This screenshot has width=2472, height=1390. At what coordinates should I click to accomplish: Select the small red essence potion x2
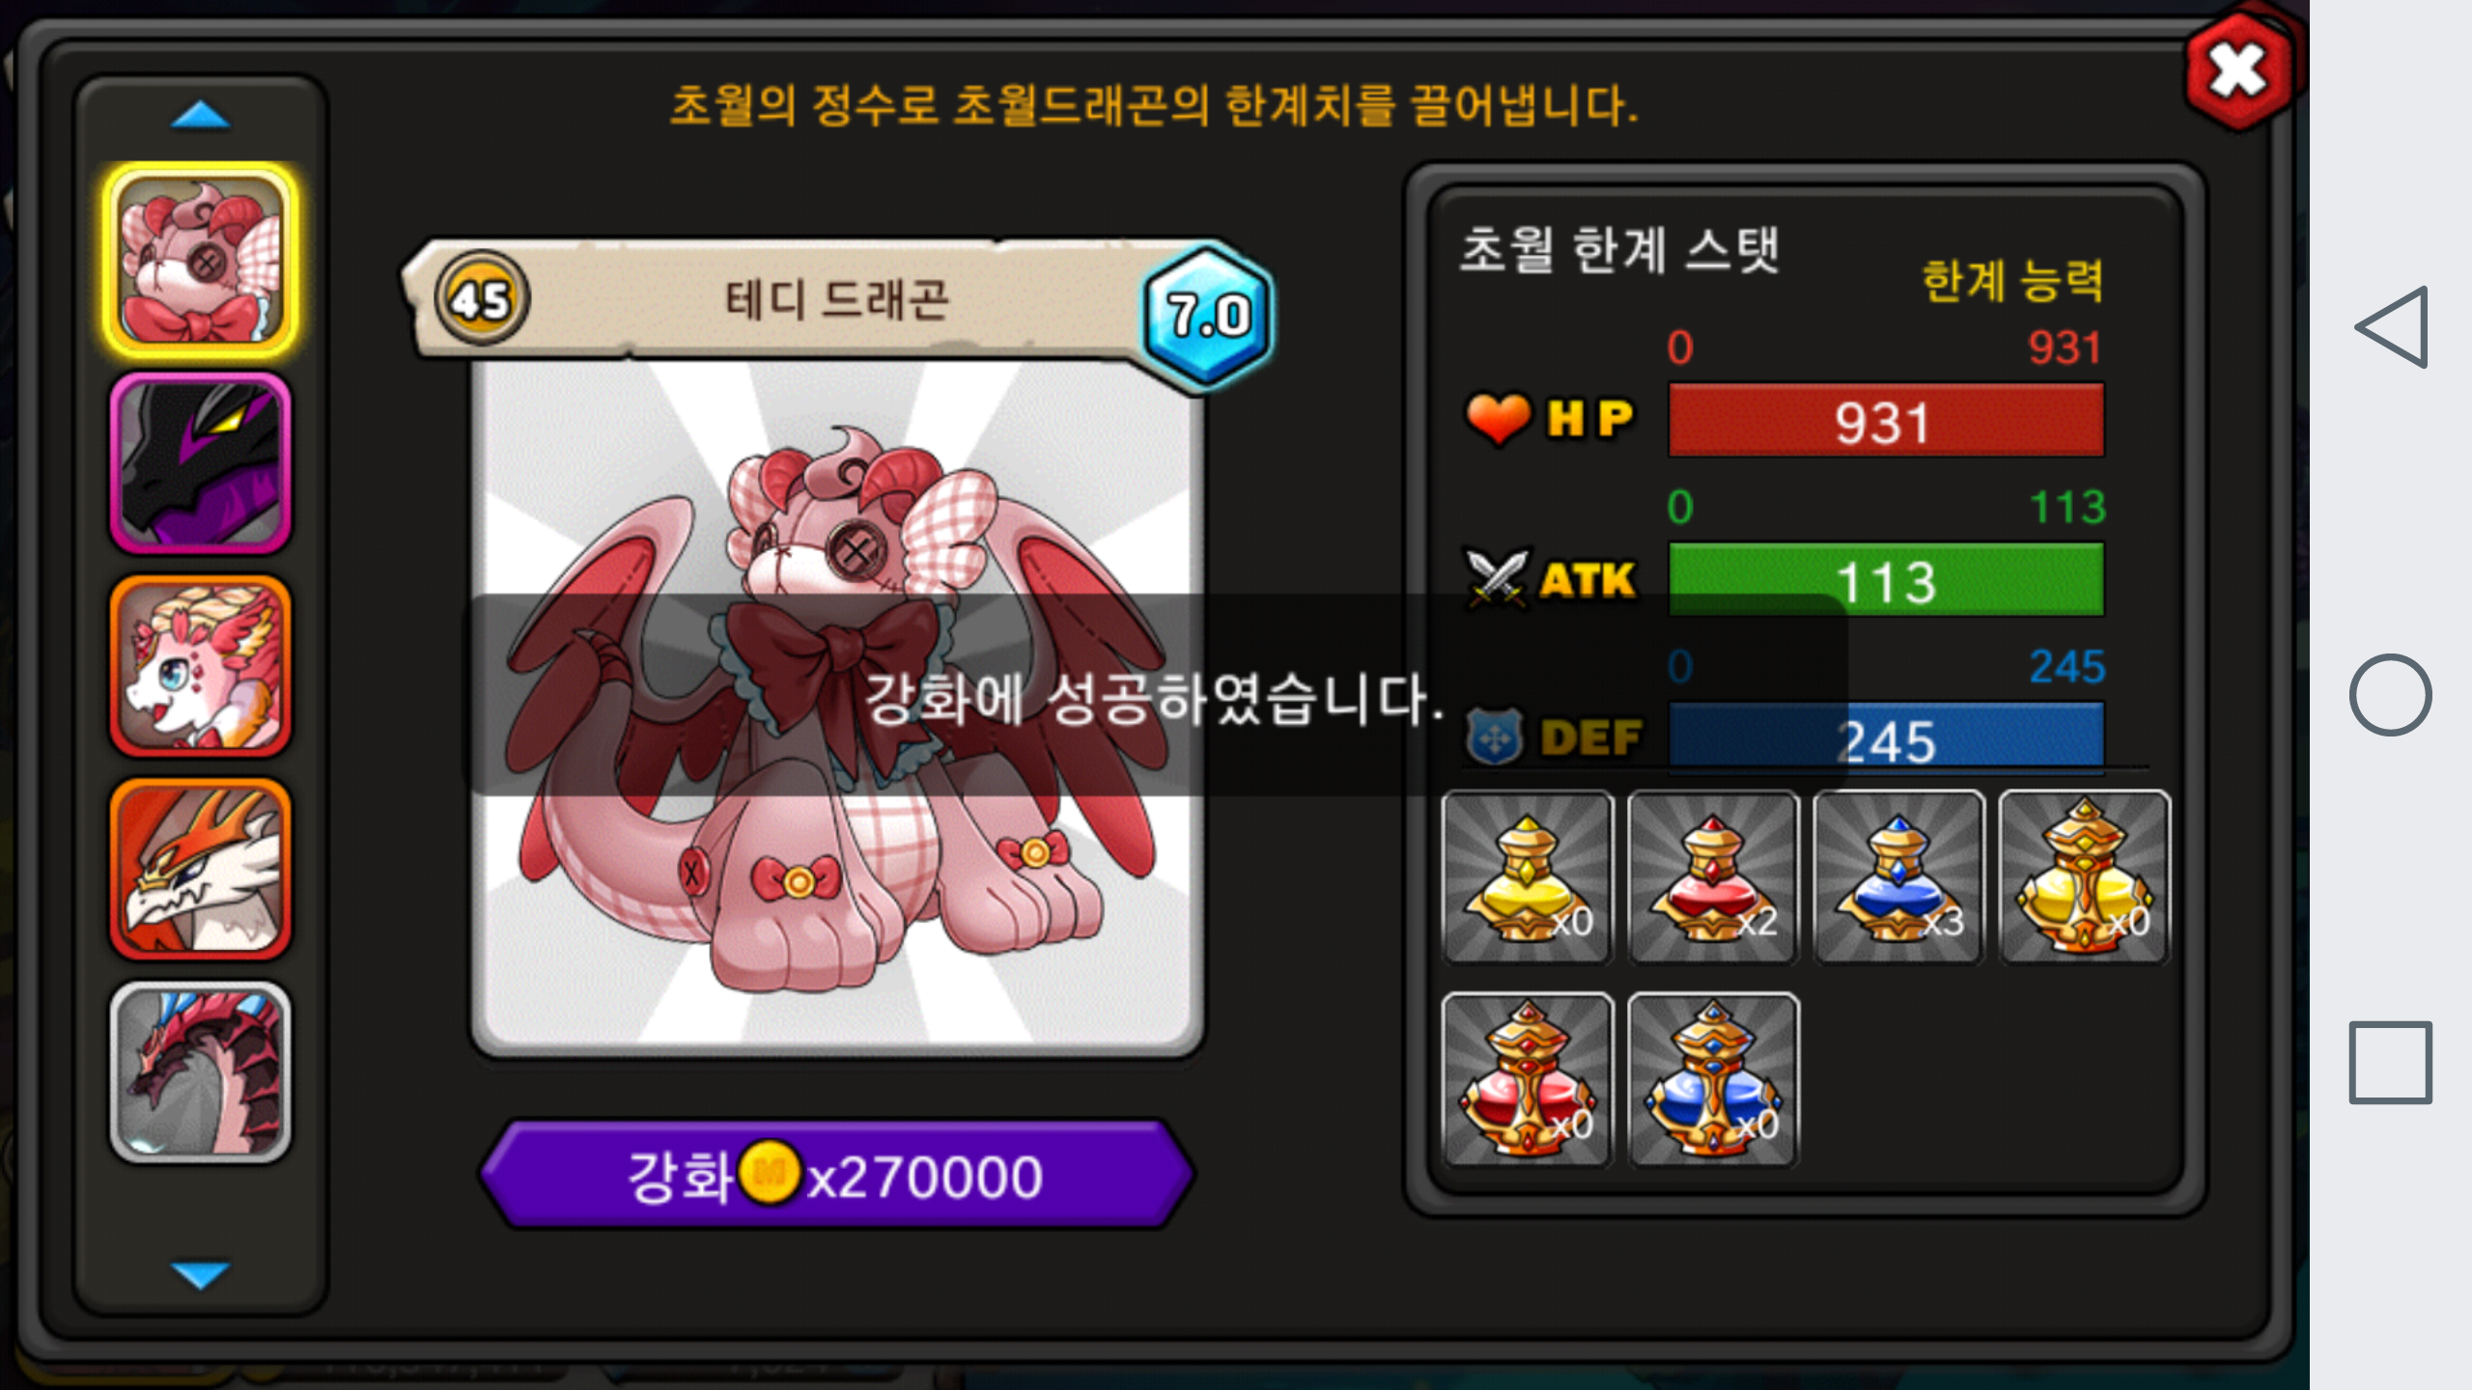[x=1713, y=876]
